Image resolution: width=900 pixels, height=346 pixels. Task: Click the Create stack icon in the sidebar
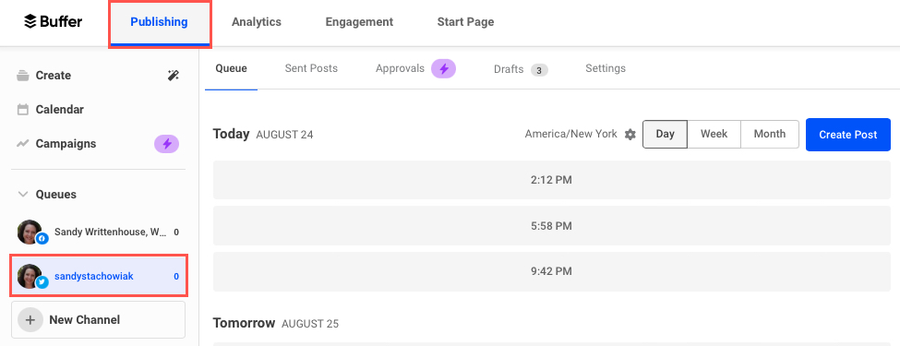coord(23,76)
